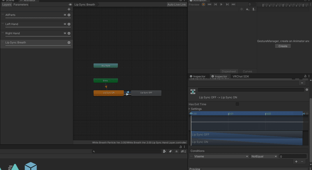This screenshot has width=312, height=170.
Task: Select Right Hand layer
Action: tap(37, 34)
